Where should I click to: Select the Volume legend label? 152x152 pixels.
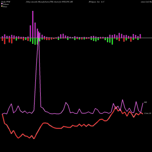click(x=6, y=4)
